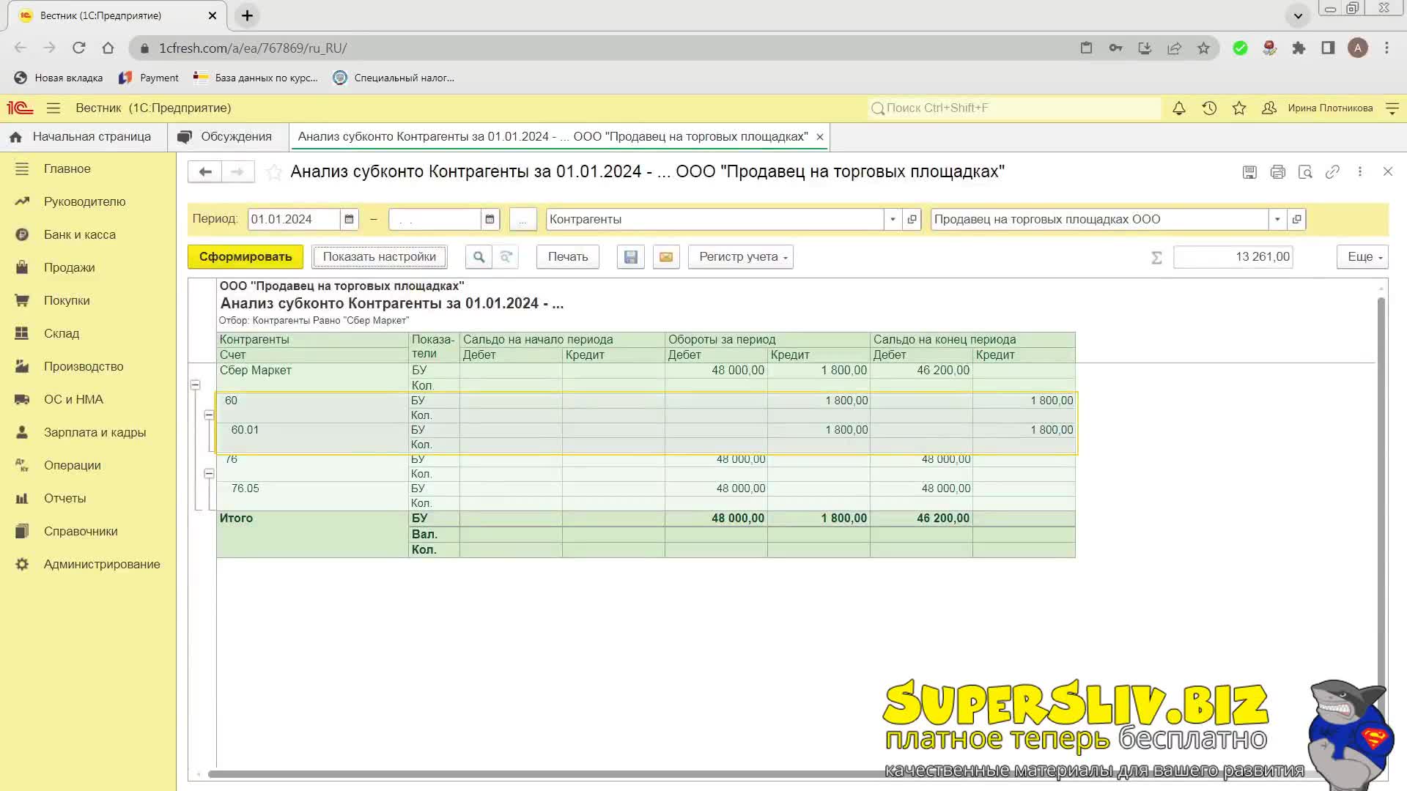Open the Payment bookmark
Viewport: 1407px width, 791px height.
pos(149,78)
